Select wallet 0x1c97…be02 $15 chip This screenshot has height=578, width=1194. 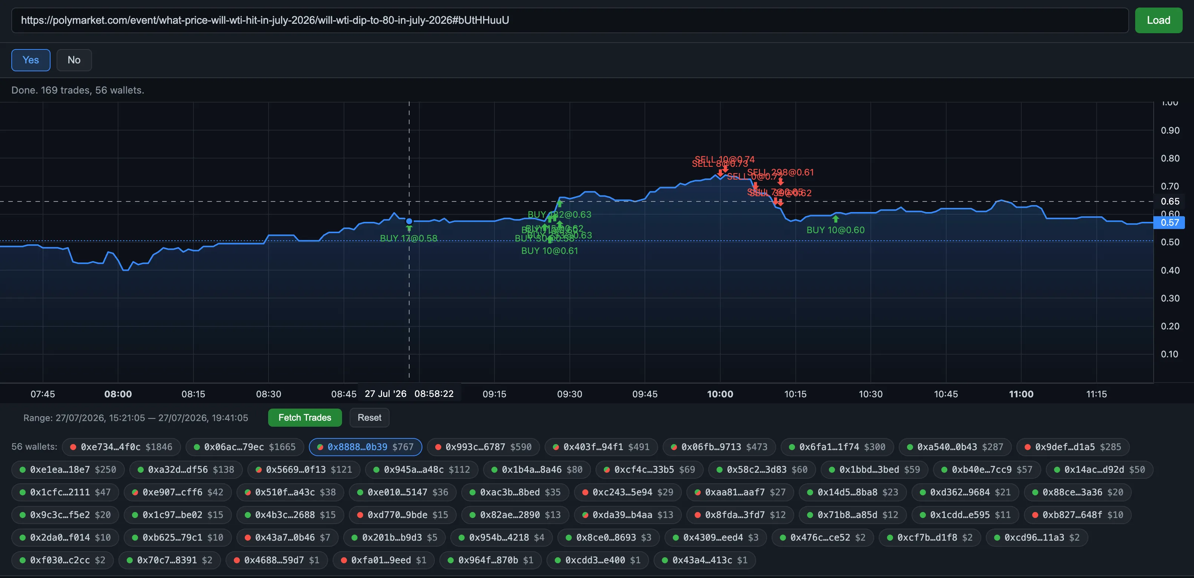[178, 515]
